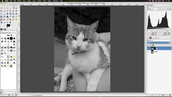Open the unit dropdown in status bar
The image size is (172, 97).
27,95
